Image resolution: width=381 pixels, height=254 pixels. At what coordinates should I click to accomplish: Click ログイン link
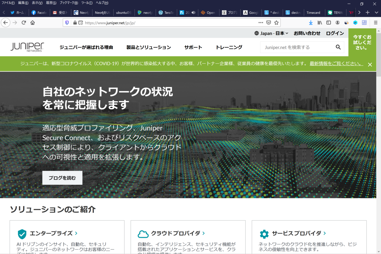tap(335, 33)
